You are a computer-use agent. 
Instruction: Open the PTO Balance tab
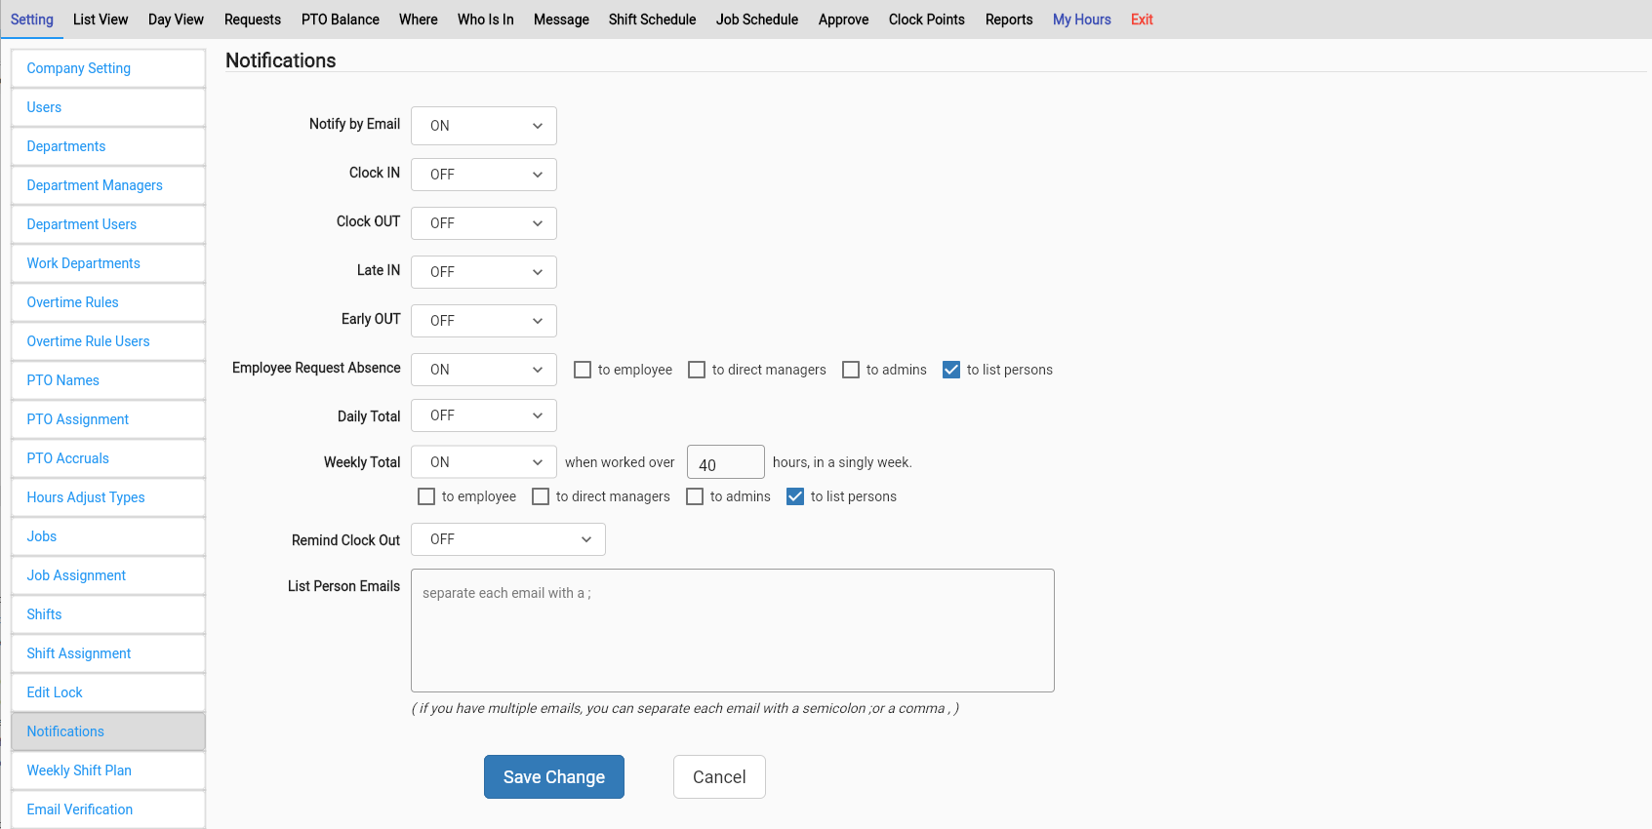[341, 20]
